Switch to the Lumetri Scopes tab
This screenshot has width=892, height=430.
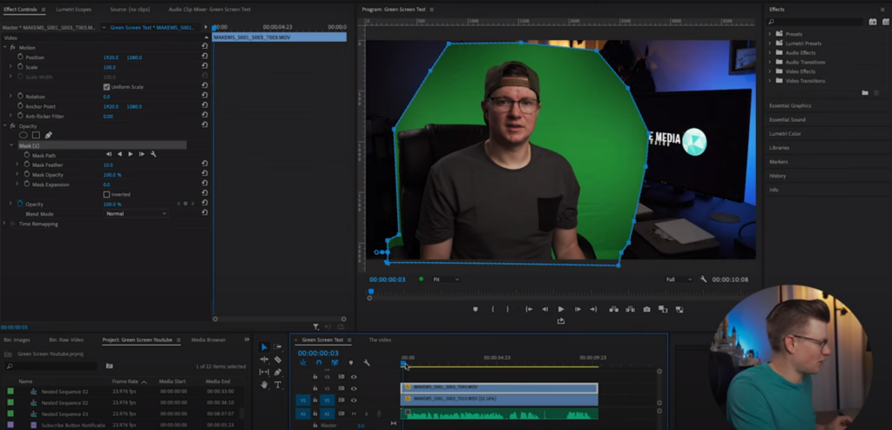point(74,9)
